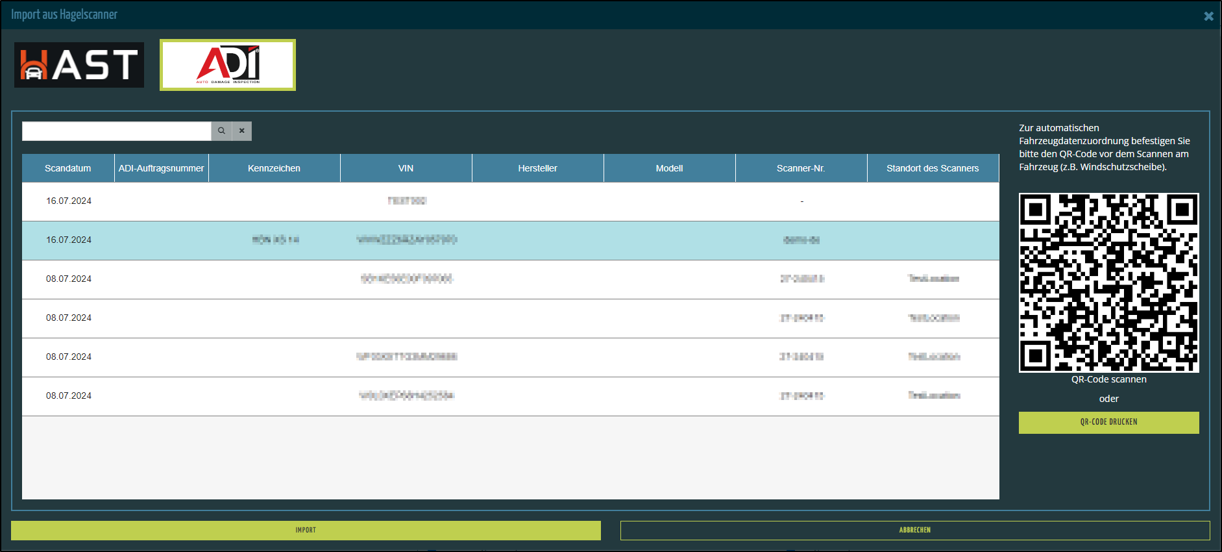Image resolution: width=1222 pixels, height=552 pixels.
Task: Click the QR code image
Action: click(1108, 282)
